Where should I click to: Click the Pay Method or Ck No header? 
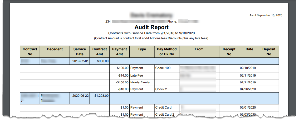point(167,52)
